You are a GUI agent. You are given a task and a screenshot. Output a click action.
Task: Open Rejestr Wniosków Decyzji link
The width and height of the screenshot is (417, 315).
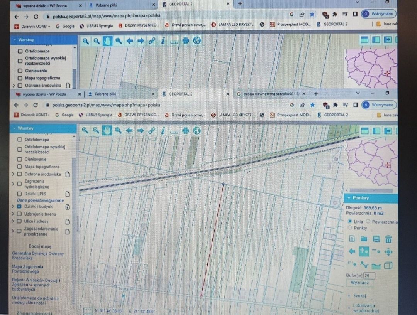coord(36,285)
